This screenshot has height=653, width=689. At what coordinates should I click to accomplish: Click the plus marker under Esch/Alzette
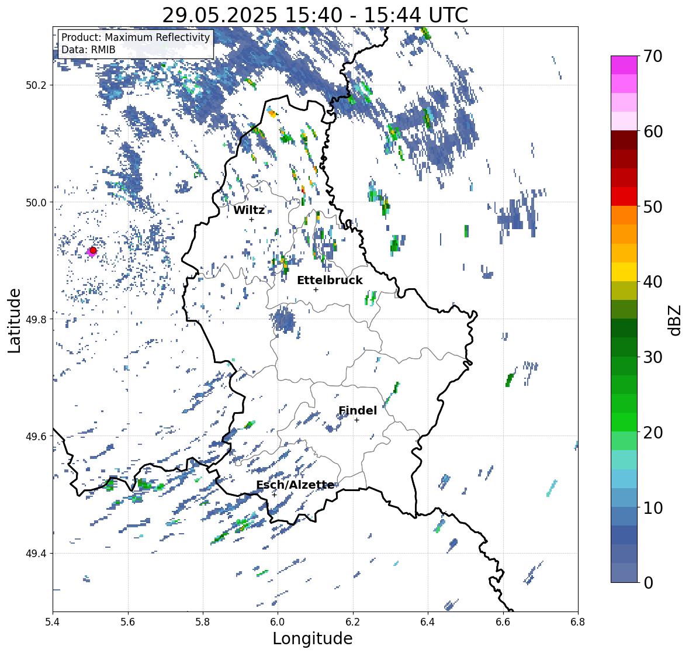[x=274, y=495]
